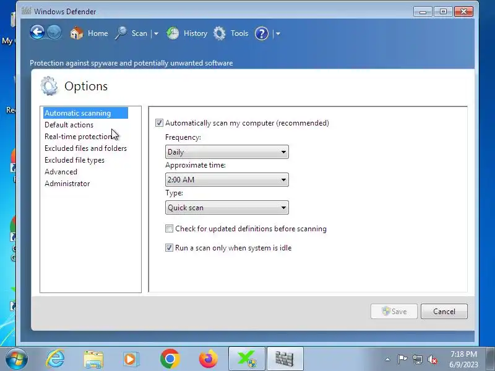The width and height of the screenshot is (495, 371).
Task: Select Default actions in options list
Action: pyautogui.click(x=69, y=125)
